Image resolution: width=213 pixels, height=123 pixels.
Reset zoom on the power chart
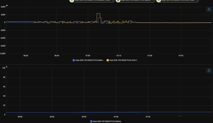point(209,10)
